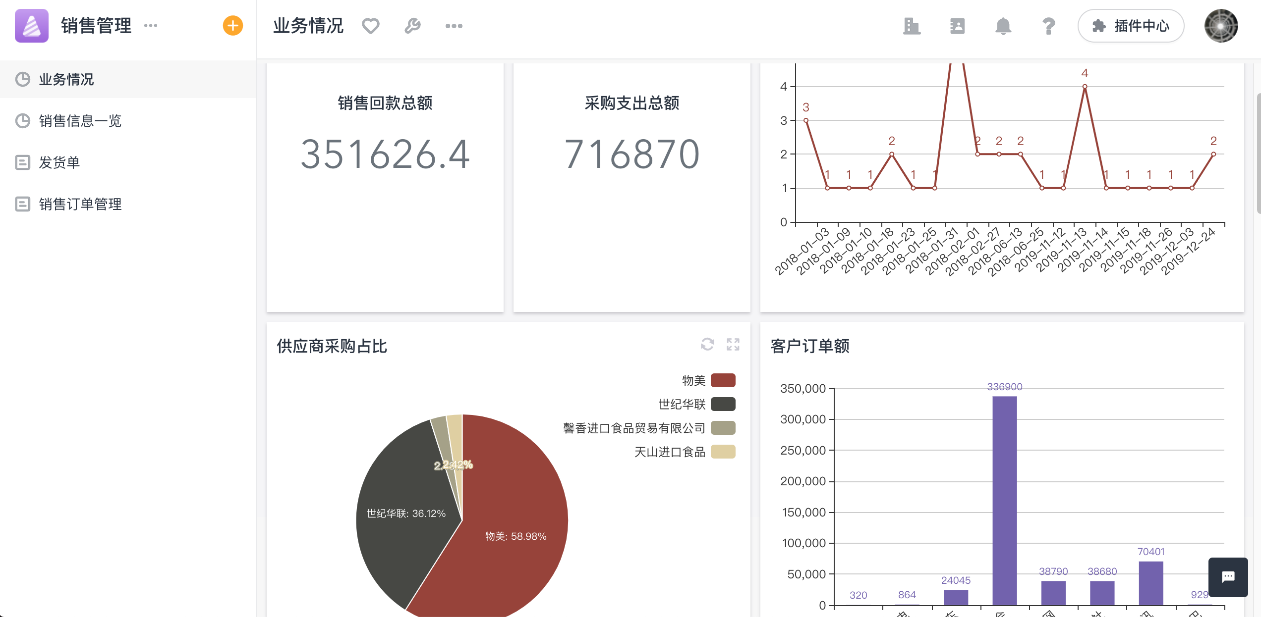1261x617 pixels.
Task: Open the user avatar account menu
Action: (x=1221, y=26)
